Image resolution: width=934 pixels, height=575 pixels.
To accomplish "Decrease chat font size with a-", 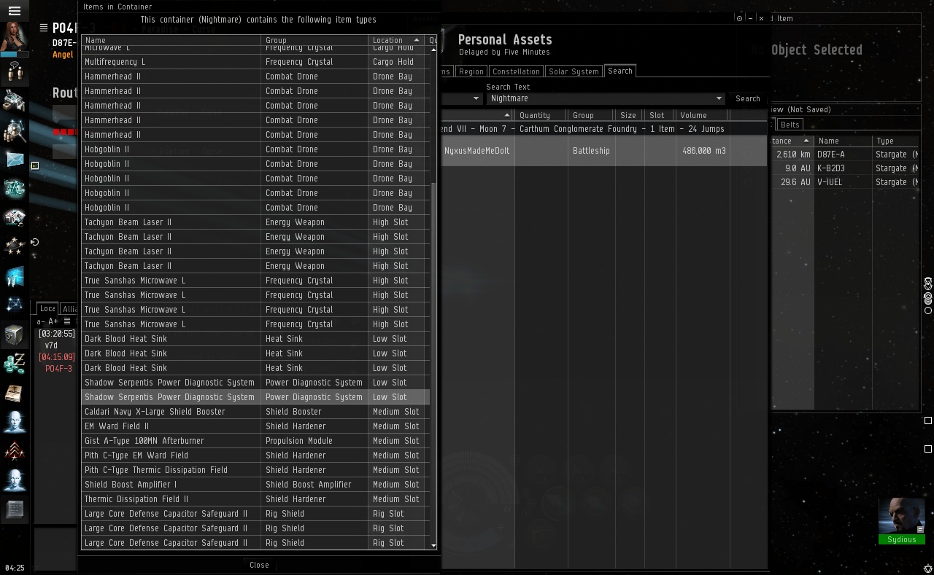I will pyautogui.click(x=42, y=321).
